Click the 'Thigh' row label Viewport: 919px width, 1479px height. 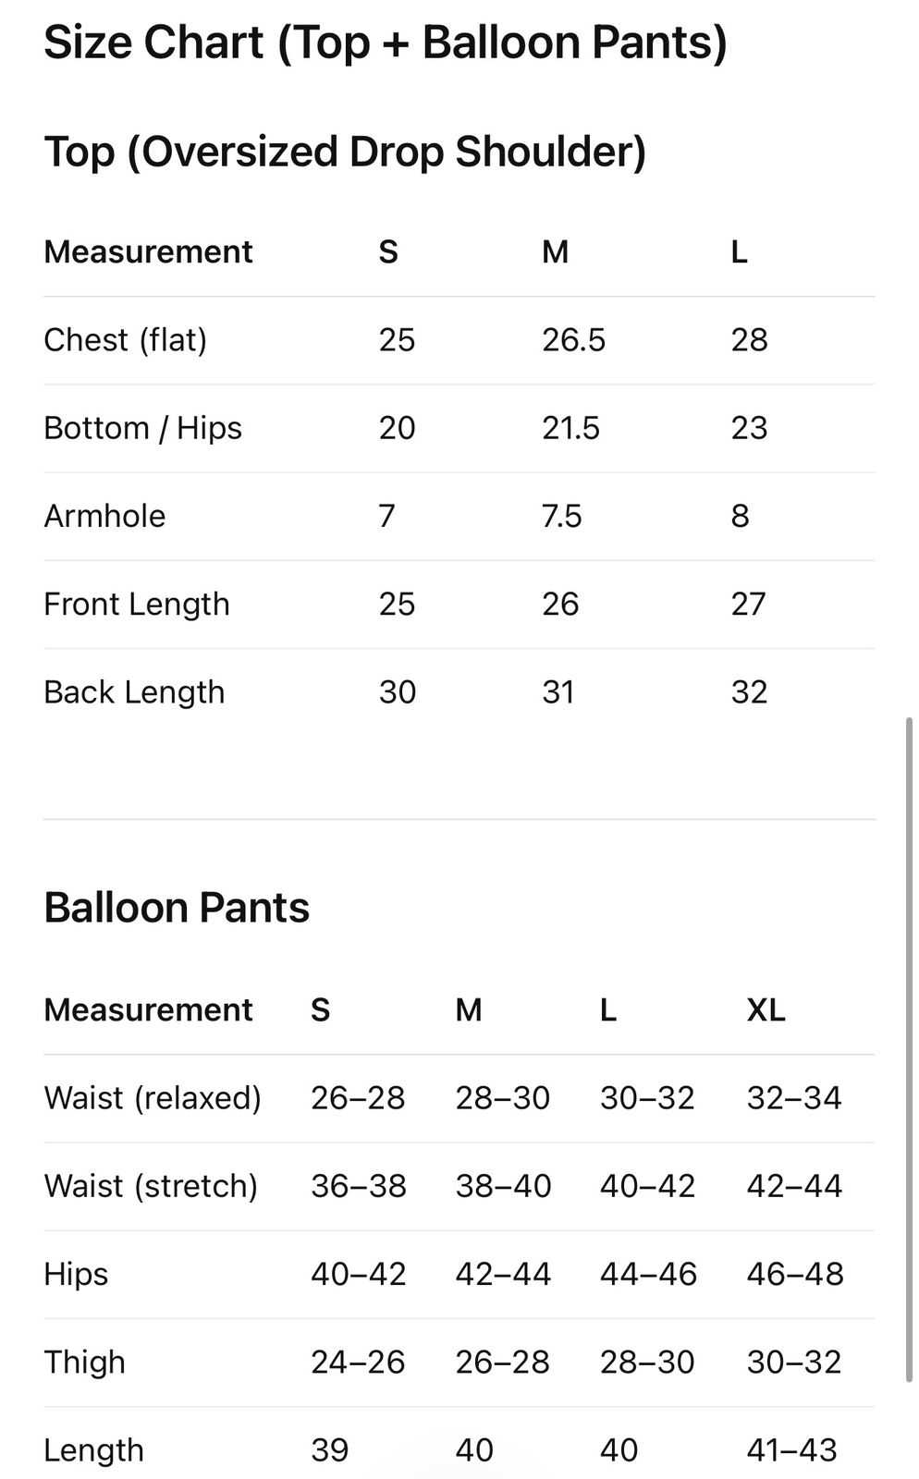click(x=84, y=1363)
